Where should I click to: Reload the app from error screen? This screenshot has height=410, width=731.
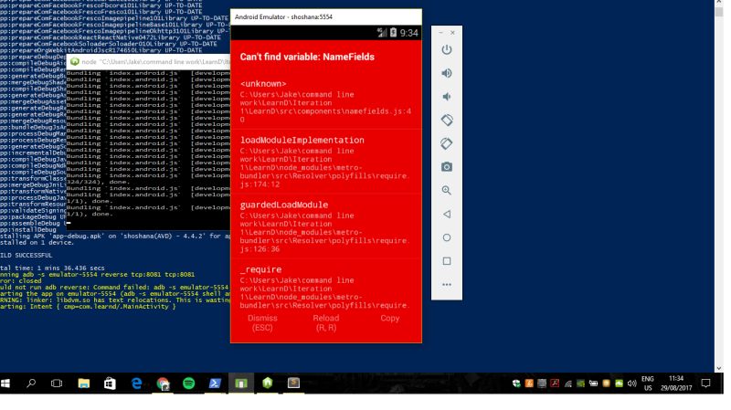[x=326, y=322]
